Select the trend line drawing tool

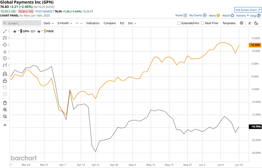[x=5, y=31]
